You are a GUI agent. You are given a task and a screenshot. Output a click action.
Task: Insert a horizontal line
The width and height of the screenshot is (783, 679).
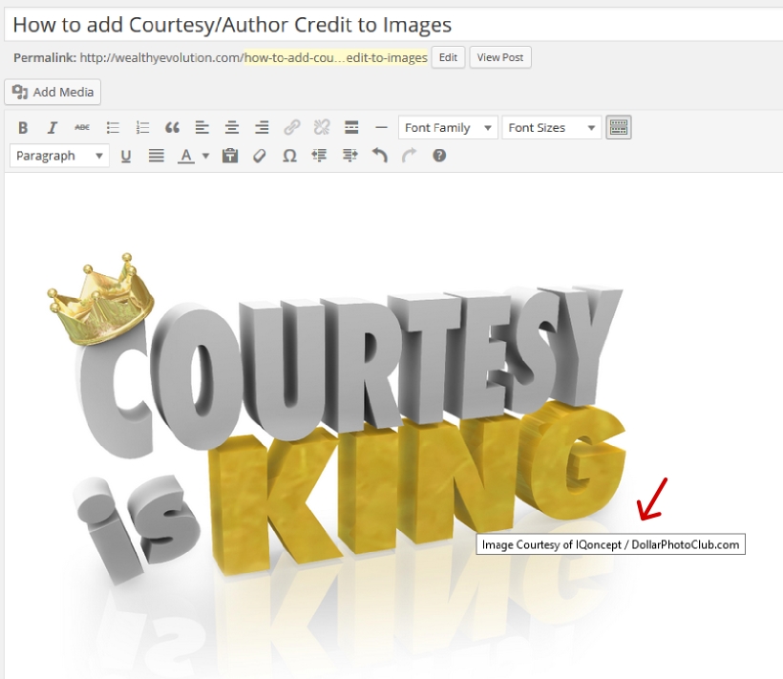380,127
